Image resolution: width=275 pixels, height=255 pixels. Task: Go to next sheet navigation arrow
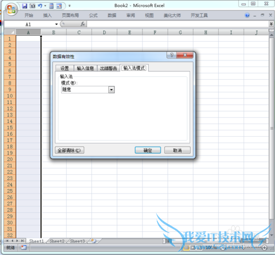point(17,241)
